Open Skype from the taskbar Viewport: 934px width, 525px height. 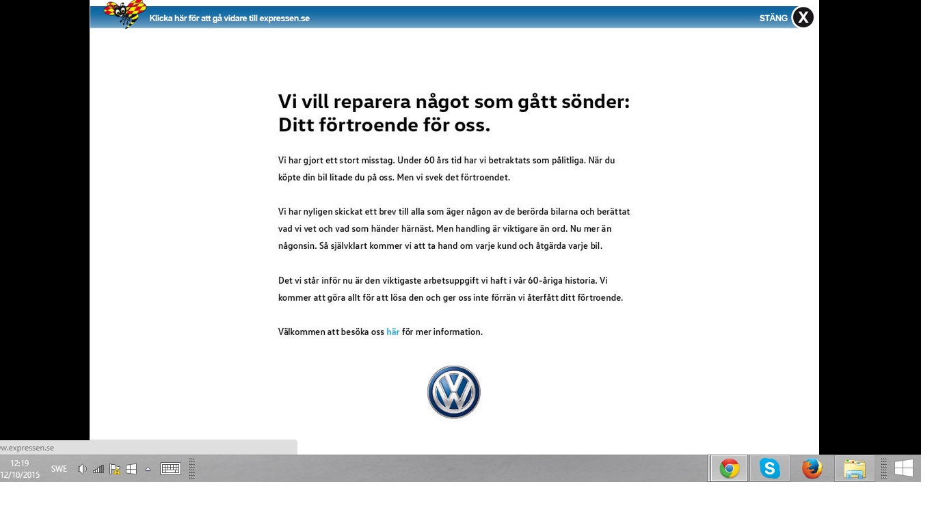[770, 469]
